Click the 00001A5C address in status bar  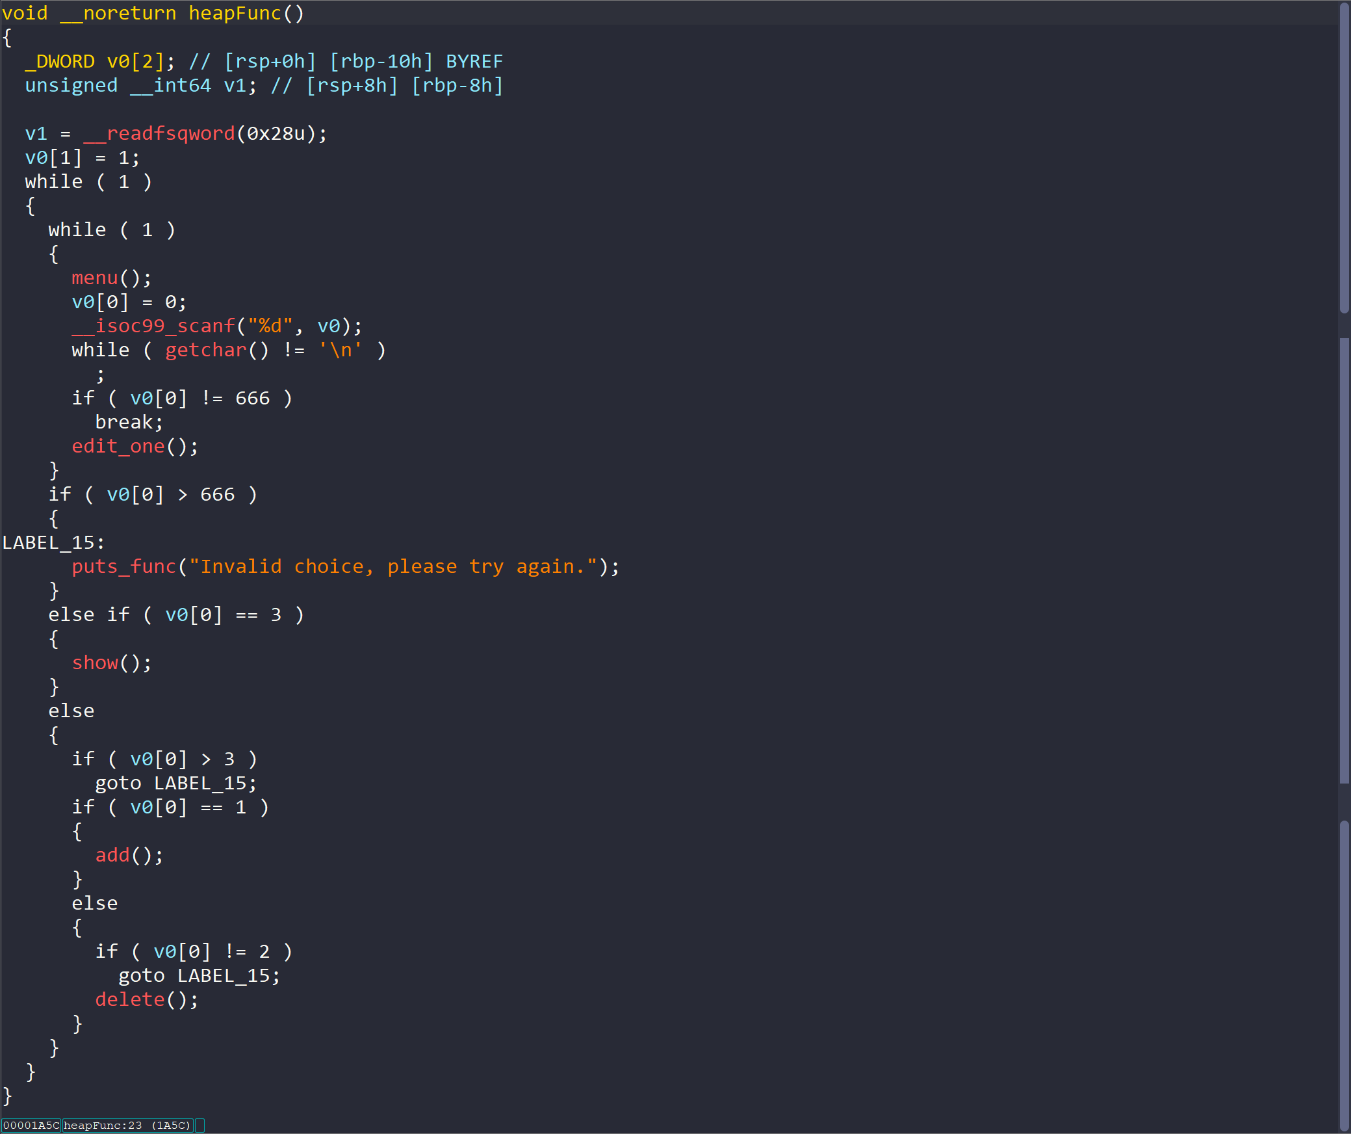(31, 1126)
